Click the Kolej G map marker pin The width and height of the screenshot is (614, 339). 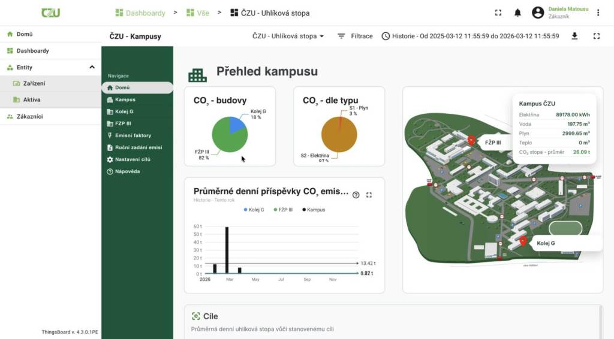click(523, 241)
